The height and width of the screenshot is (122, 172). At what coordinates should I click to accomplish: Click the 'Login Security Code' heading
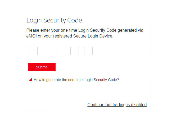54,20
